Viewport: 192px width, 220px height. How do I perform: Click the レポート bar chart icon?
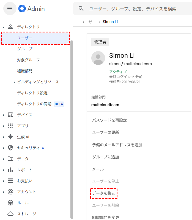pyautogui.click(x=10, y=170)
